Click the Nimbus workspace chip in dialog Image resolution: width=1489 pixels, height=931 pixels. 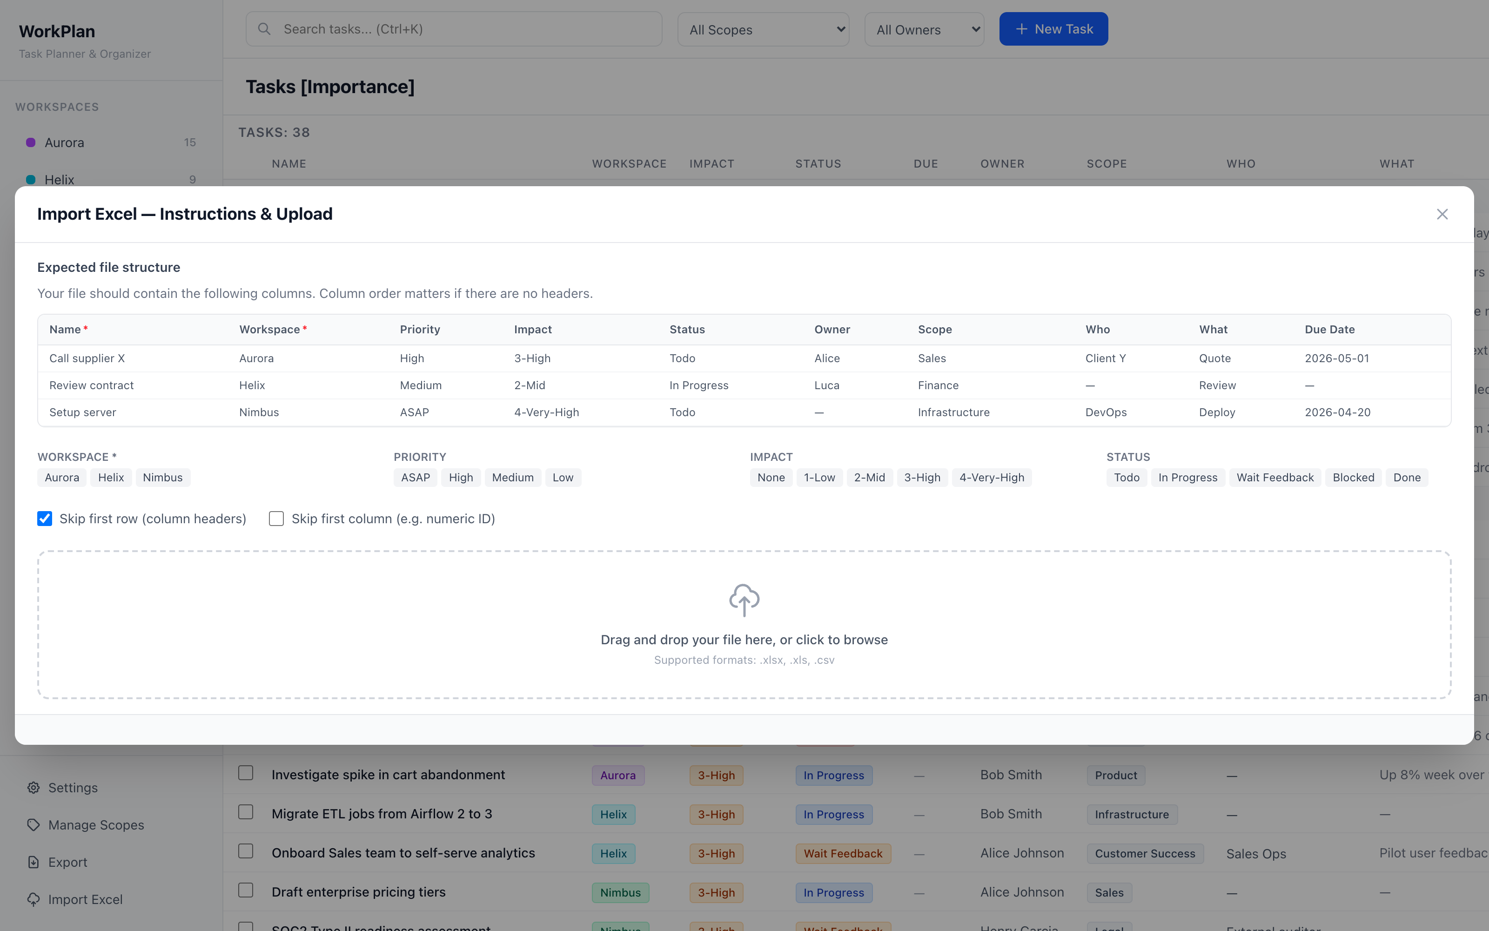point(162,477)
